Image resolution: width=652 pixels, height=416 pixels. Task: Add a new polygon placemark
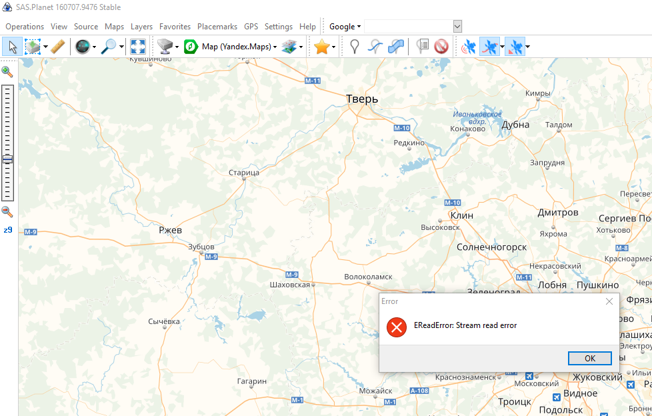pyautogui.click(x=396, y=47)
